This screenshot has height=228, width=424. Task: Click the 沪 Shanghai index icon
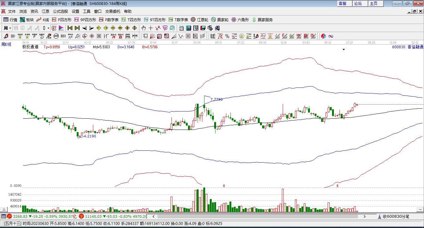tap(9, 216)
